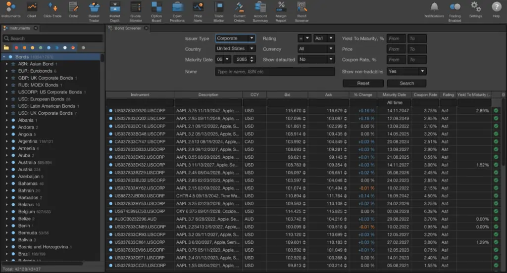This screenshot has width=507, height=273.
Task: Open the Quote Monitor tool
Action: coord(136,12)
